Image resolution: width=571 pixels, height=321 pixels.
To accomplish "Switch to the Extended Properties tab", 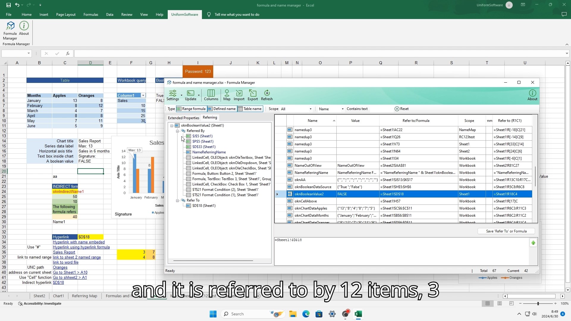I will coord(183,118).
